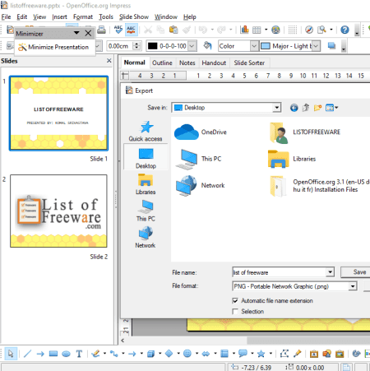370x371 pixels.
Task: Open Quick access in Export sidebar
Action: [x=146, y=131]
